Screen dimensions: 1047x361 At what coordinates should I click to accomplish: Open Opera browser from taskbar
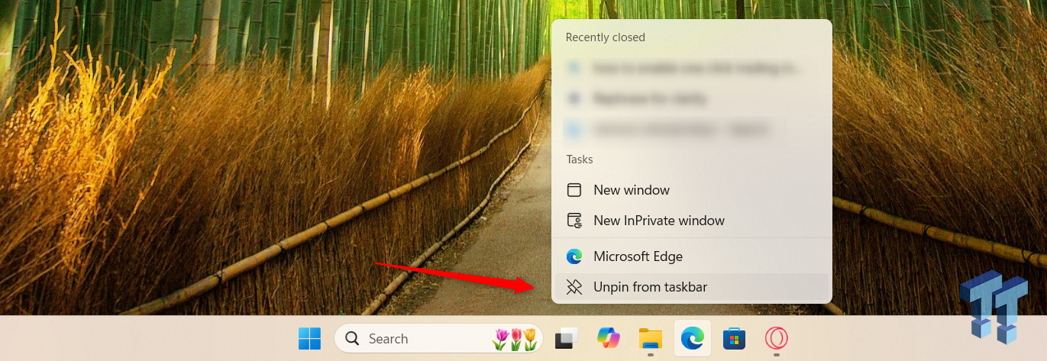click(777, 338)
